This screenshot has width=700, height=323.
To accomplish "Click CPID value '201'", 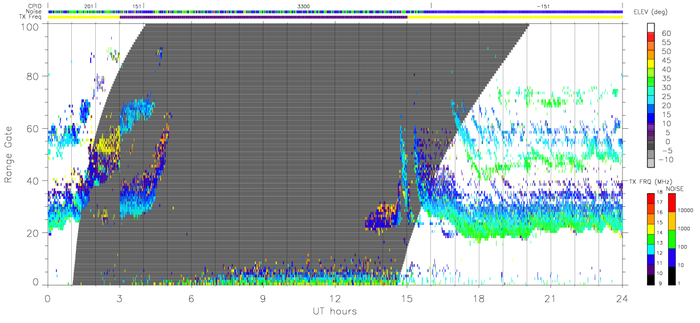I will coord(88,6).
